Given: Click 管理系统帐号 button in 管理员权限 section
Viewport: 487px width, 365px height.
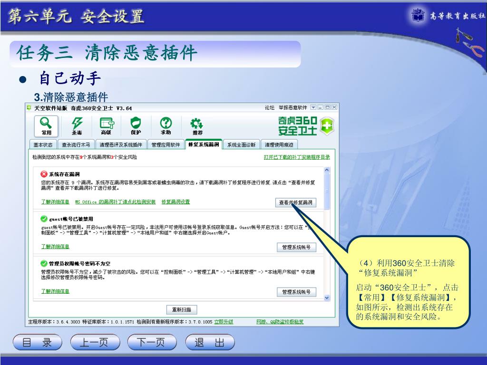Looking at the screenshot, I should pos(296,292).
